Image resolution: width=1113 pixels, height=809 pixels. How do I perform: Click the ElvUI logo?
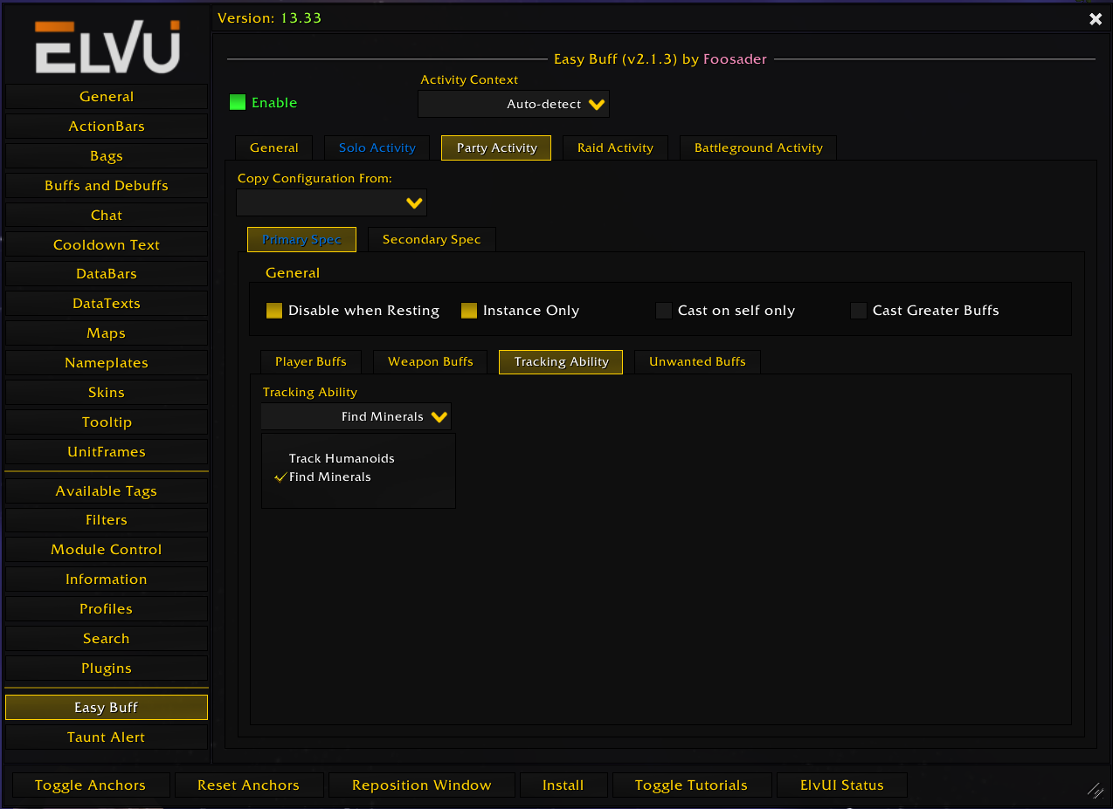[x=107, y=45]
